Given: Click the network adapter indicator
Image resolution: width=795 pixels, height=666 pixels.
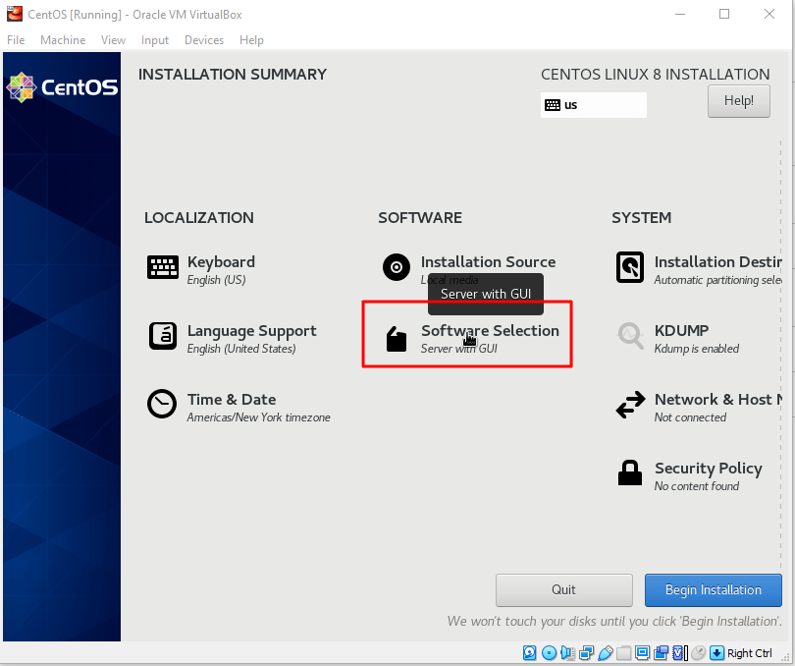Looking at the screenshot, I should 587,653.
